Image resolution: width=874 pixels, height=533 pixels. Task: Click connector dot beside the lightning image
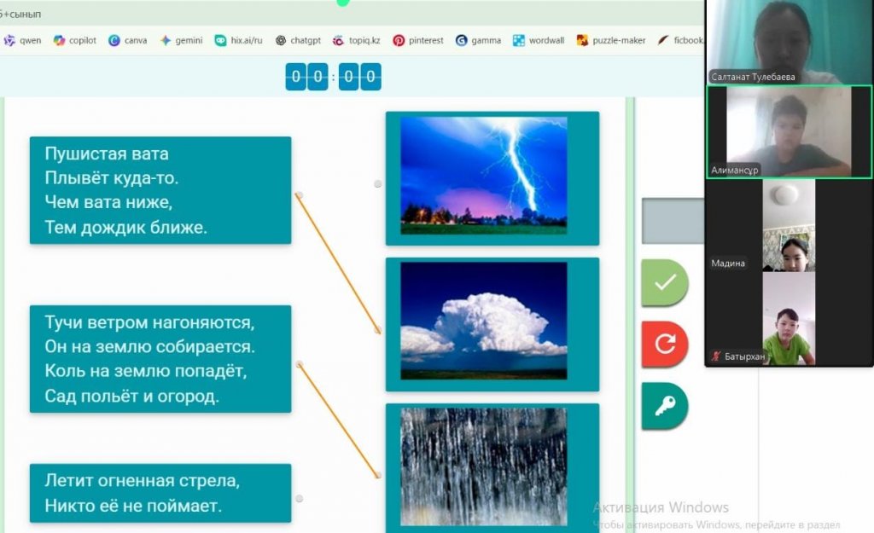point(378,183)
